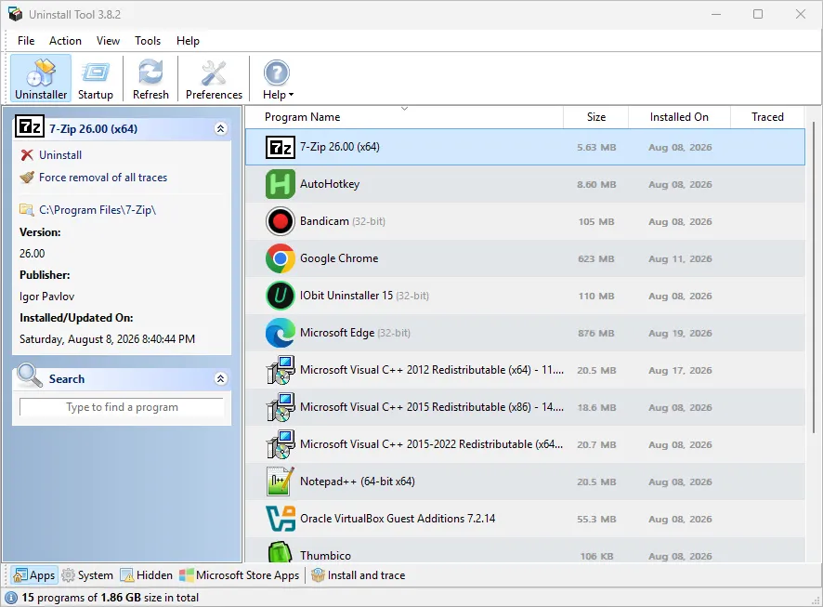Viewport: 823px width, 607px height.
Task: Click Force removal of all traces
Action: (103, 178)
